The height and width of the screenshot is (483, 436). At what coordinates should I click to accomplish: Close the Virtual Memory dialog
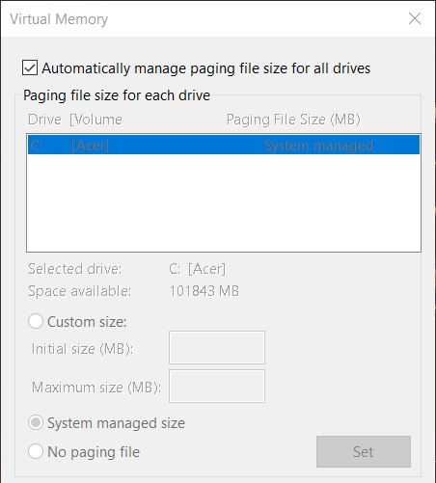click(415, 18)
